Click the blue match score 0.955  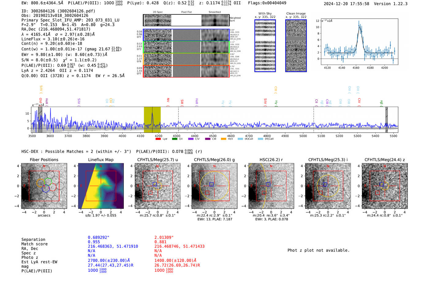click(94, 242)
